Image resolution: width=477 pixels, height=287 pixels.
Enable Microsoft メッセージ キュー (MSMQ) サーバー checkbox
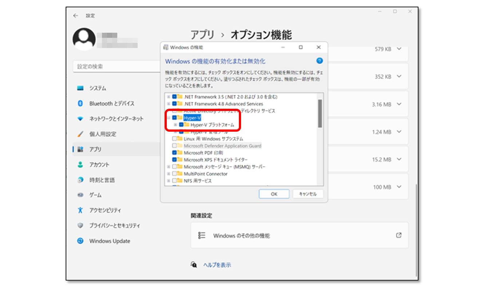pos(174,167)
